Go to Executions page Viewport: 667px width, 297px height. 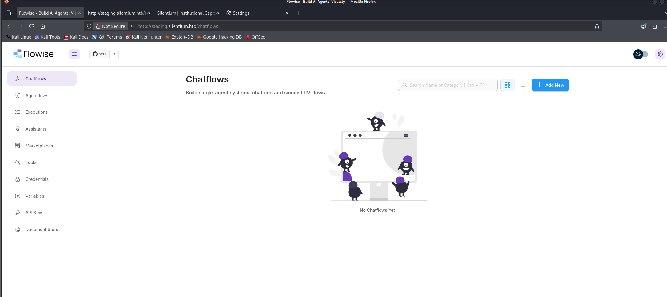click(42, 112)
